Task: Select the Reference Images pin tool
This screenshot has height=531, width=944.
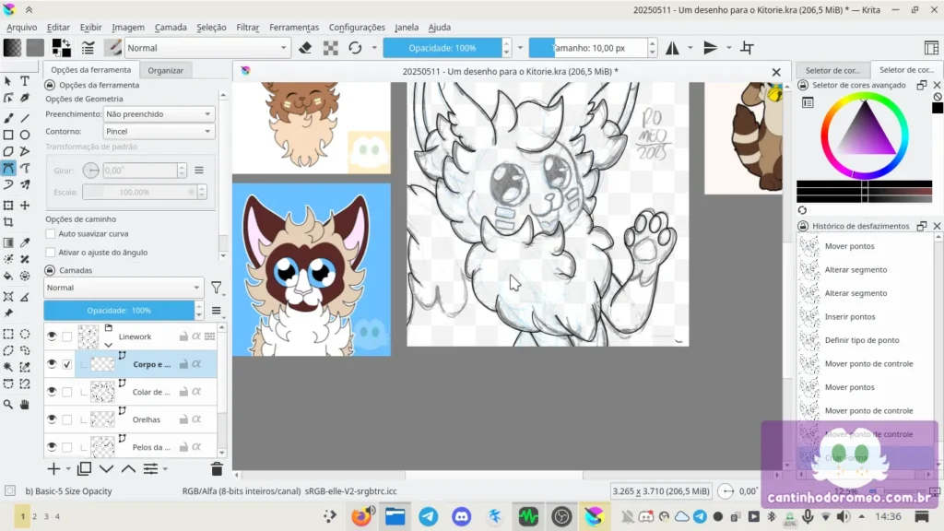Action: tap(8, 313)
